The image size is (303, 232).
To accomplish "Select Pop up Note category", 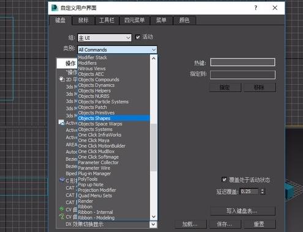I will point(91,184).
